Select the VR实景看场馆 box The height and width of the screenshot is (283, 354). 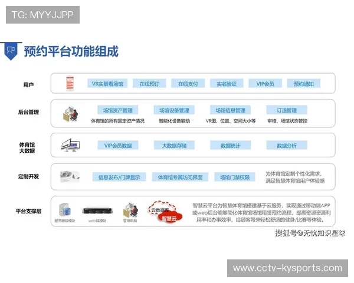coord(107,84)
